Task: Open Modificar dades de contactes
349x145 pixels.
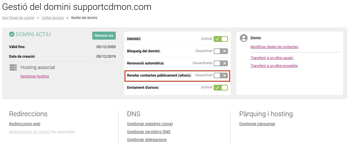Action: point(274,47)
